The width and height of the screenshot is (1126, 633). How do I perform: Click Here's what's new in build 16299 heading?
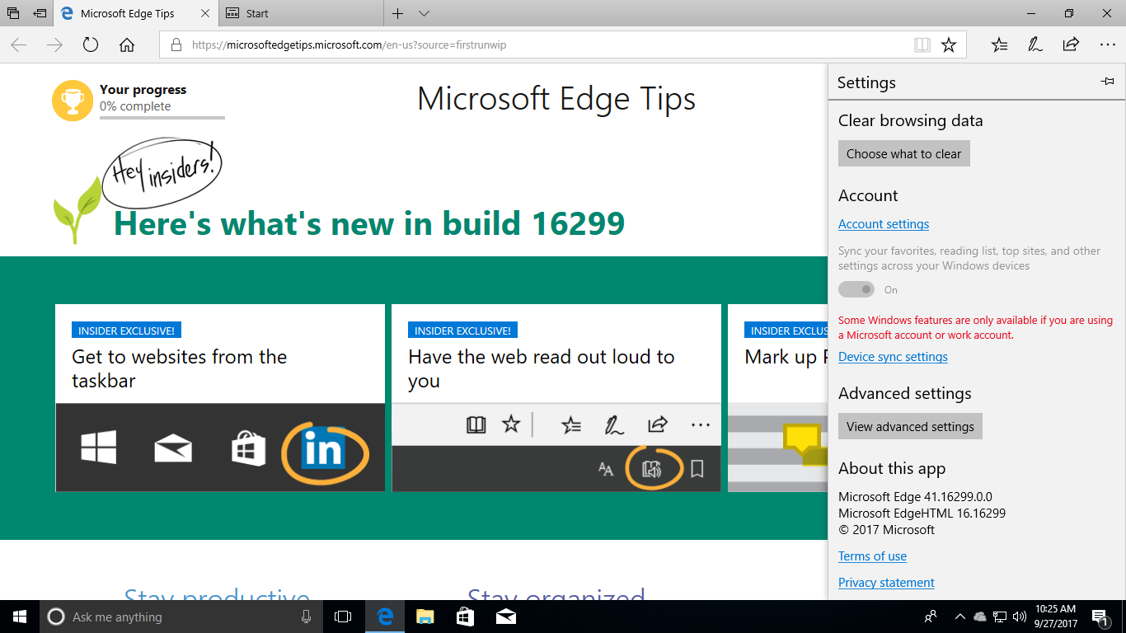tap(369, 223)
